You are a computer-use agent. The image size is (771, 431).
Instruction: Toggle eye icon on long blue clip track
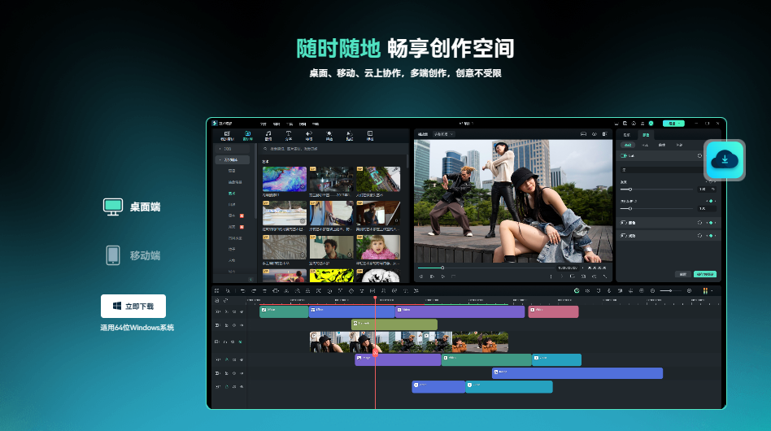click(x=241, y=373)
